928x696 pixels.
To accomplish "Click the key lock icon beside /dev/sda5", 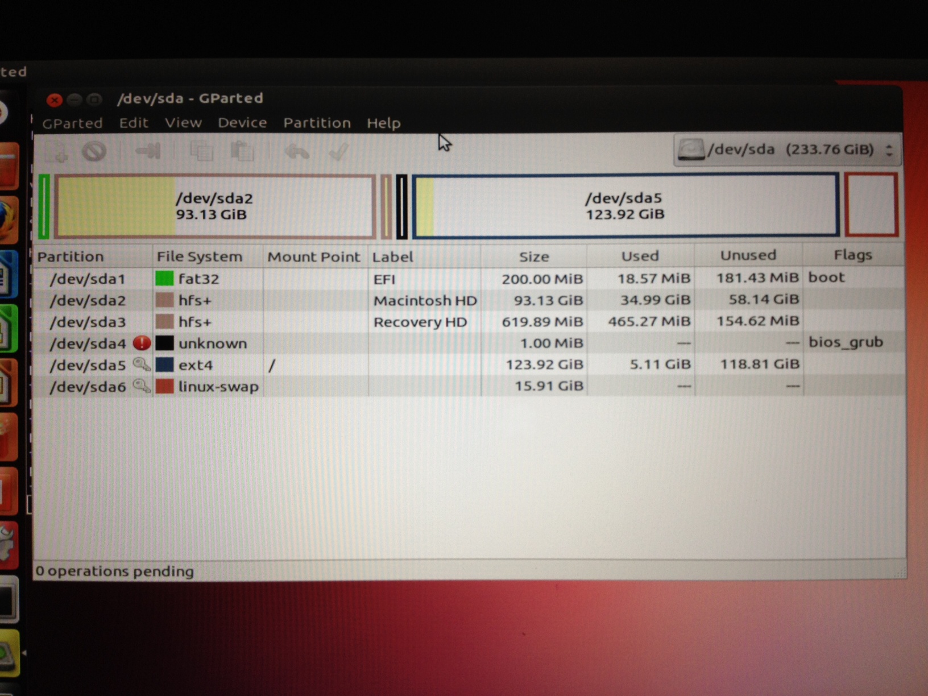I will 142,364.
